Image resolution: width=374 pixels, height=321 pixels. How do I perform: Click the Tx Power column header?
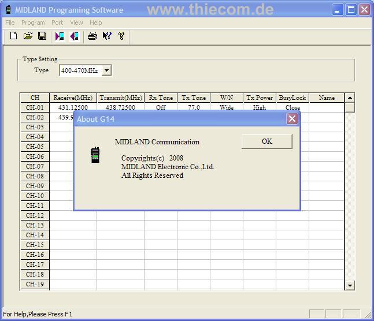click(x=260, y=98)
